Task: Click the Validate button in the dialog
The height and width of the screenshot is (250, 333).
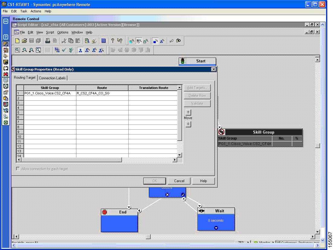Action: [197, 103]
